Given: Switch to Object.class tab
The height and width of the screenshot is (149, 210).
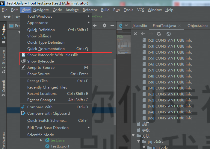Looking at the screenshot, I should tap(198, 26).
